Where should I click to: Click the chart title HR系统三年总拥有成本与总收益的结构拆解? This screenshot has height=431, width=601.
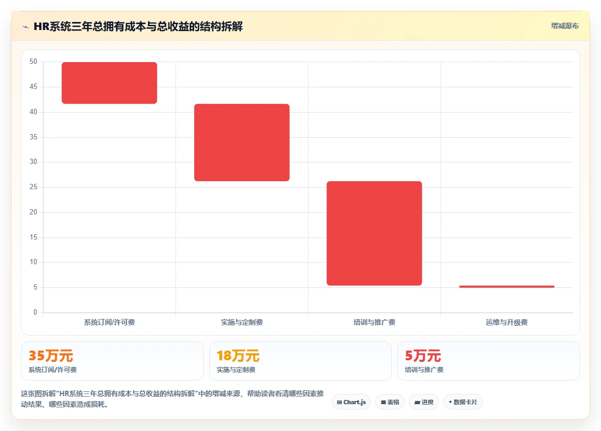pyautogui.click(x=138, y=26)
